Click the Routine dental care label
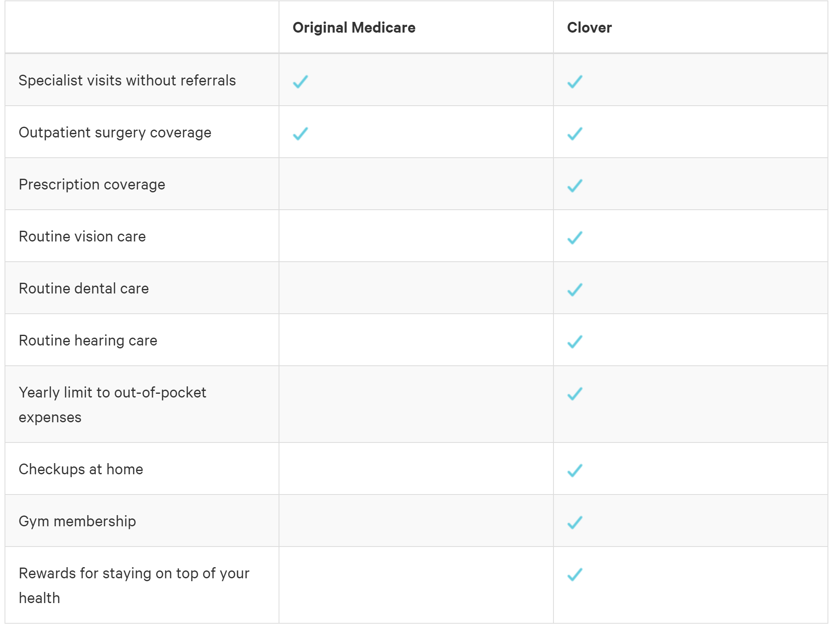The width and height of the screenshot is (837, 627). 84,288
